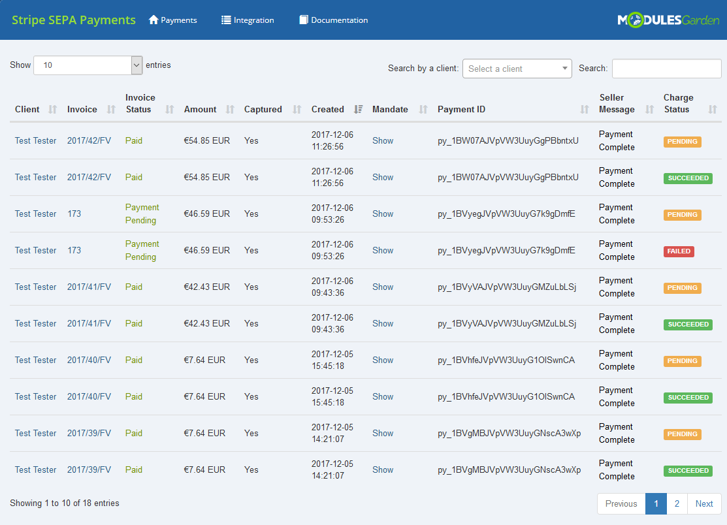The height and width of the screenshot is (525, 727).
Task: Click Payment ID py_1BVyegJVpVW3UuyG7k9gDmfE in FAILED row
Action: coord(506,251)
